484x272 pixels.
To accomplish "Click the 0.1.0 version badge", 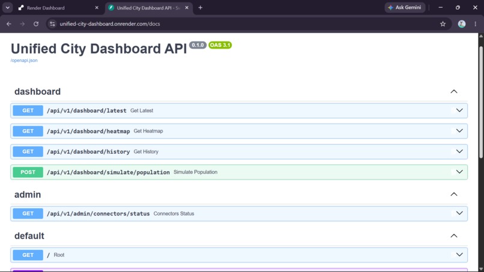I will tap(198, 45).
